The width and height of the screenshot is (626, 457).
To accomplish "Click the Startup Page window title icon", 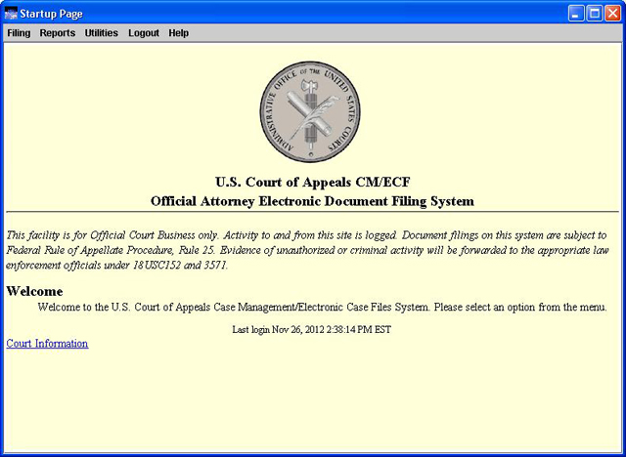I will point(11,14).
